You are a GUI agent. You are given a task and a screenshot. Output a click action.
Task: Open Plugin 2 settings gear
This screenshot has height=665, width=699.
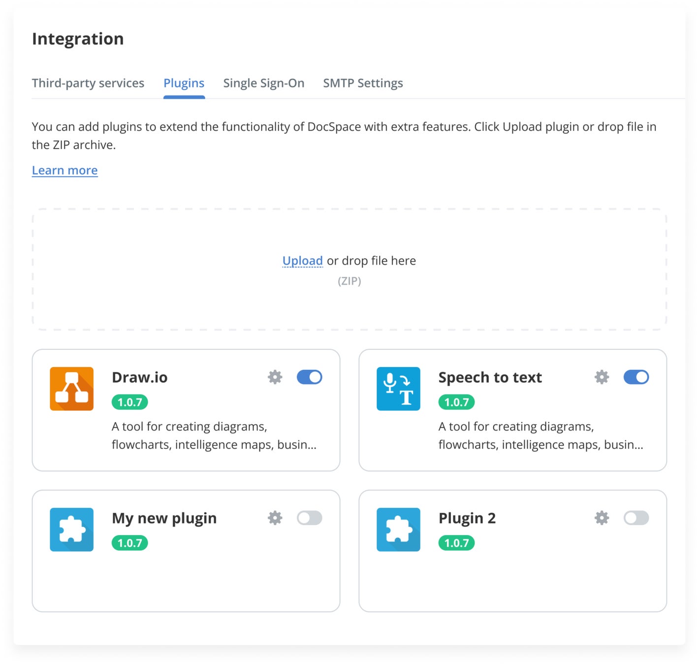pyautogui.click(x=602, y=518)
